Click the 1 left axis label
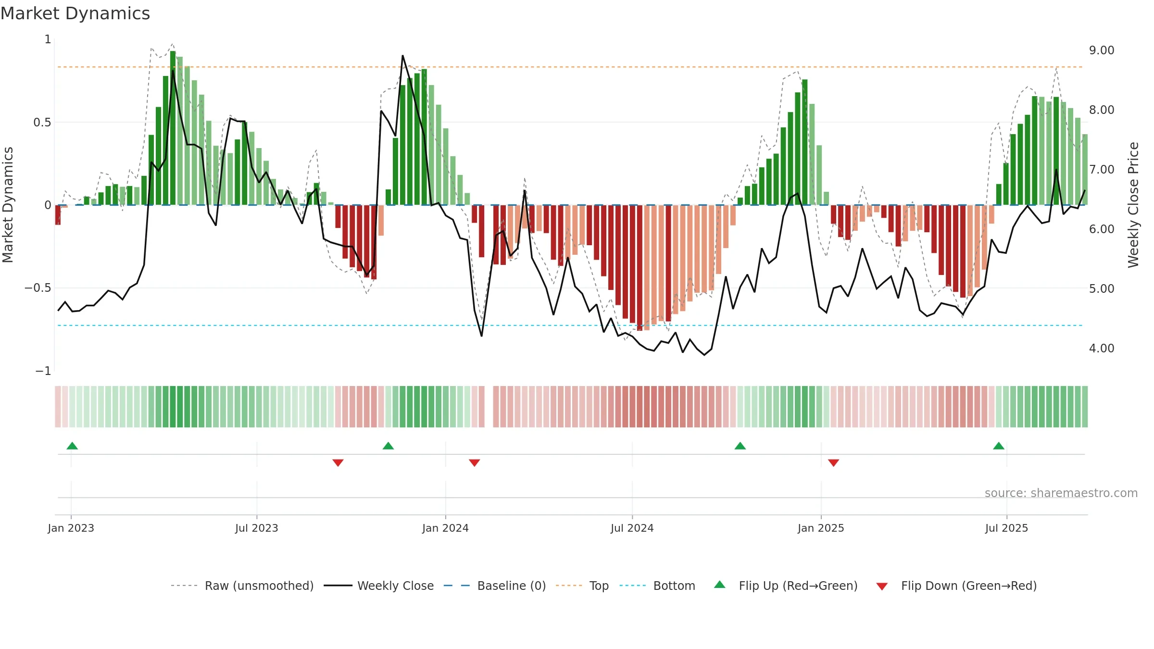The width and height of the screenshot is (1154, 649). (48, 39)
